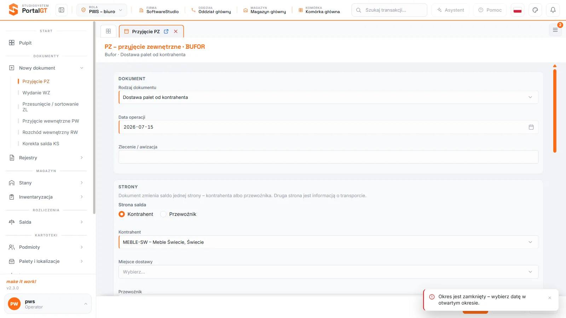Open the Pomoc button
Viewport: 566px width, 318px height.
(x=490, y=10)
